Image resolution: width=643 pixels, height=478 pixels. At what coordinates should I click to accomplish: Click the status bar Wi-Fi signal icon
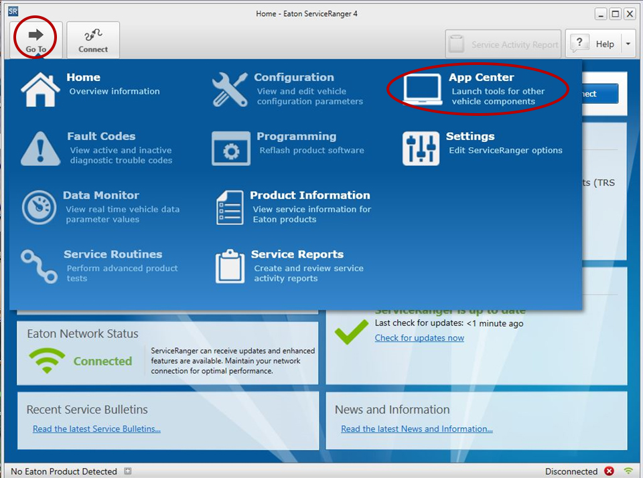tap(628, 471)
